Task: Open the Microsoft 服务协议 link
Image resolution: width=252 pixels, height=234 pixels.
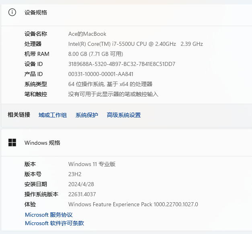Action: [x=49, y=215]
